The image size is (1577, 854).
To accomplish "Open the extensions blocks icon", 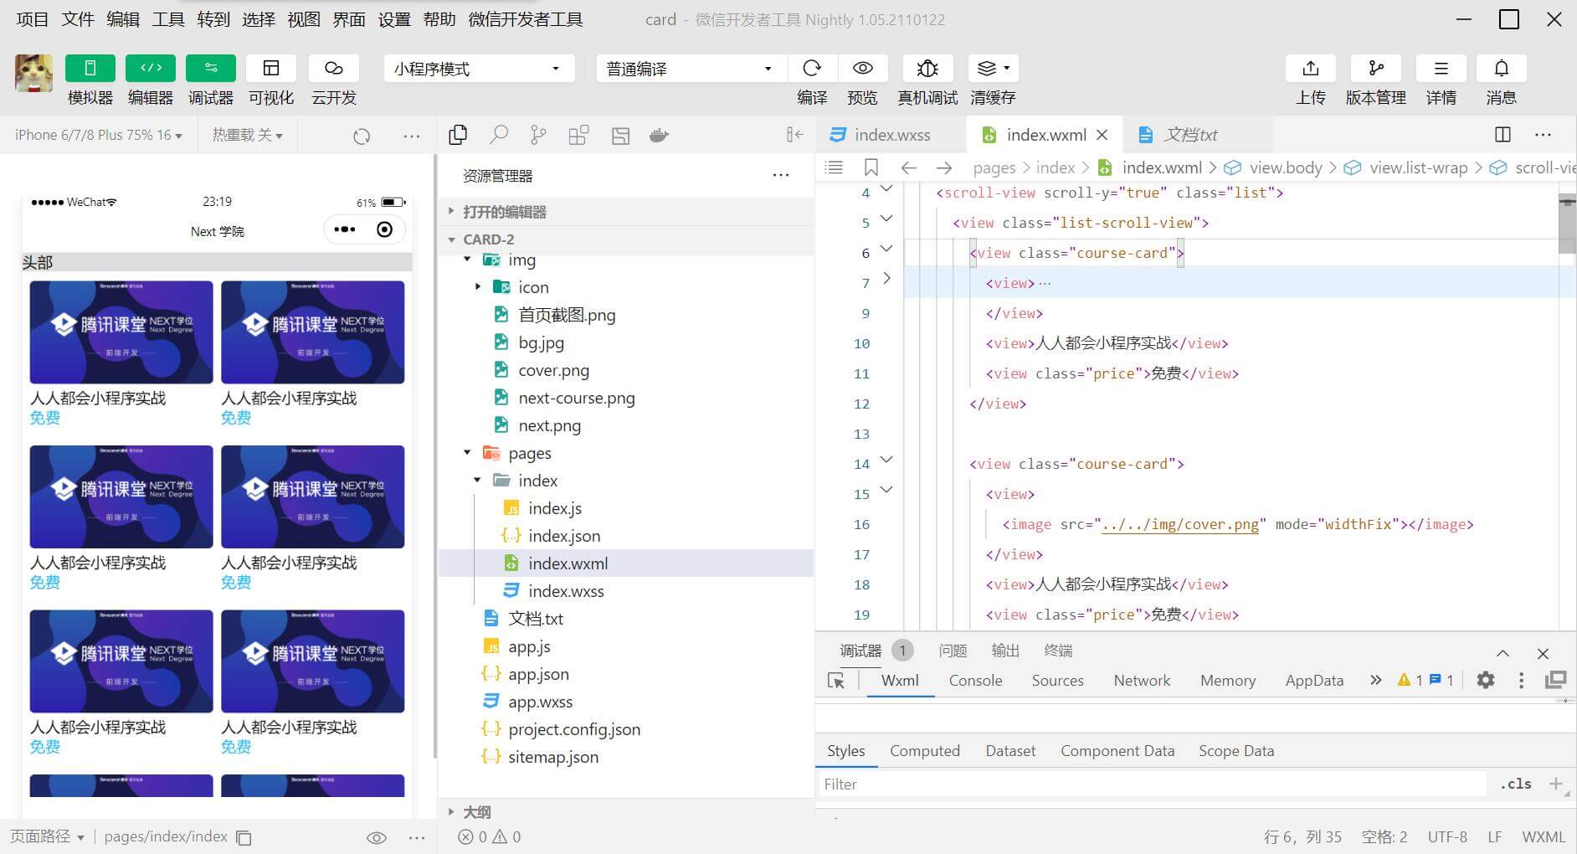I will tap(578, 135).
